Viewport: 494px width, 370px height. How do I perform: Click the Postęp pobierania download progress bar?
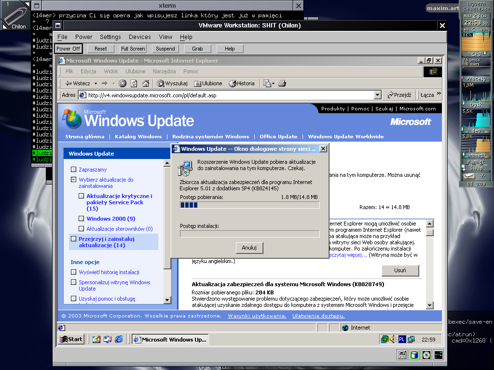[x=249, y=205]
